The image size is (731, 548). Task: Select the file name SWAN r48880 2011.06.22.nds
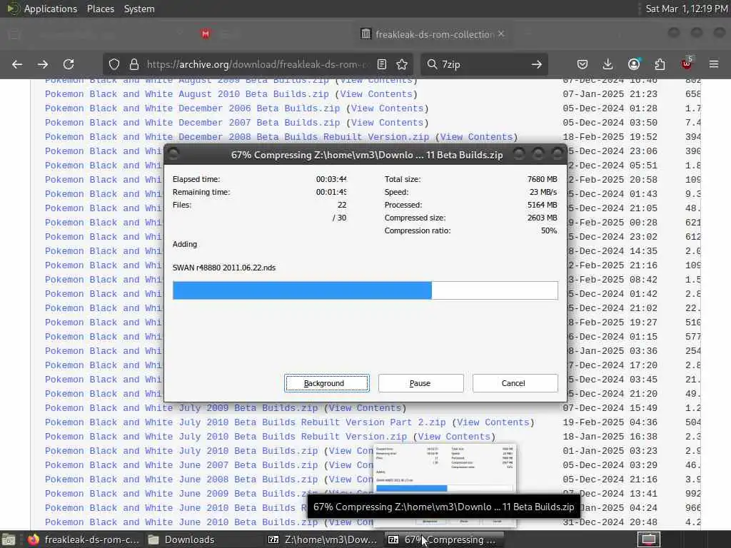coord(223,268)
